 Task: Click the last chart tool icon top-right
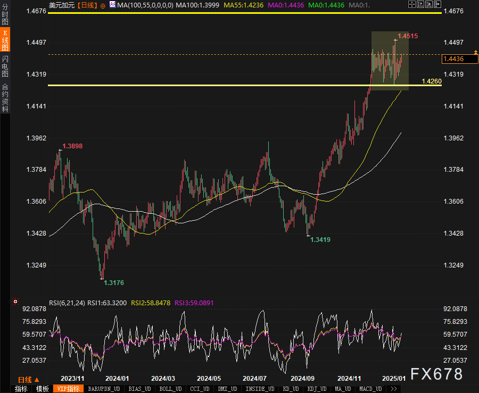pyautogui.click(x=438, y=5)
